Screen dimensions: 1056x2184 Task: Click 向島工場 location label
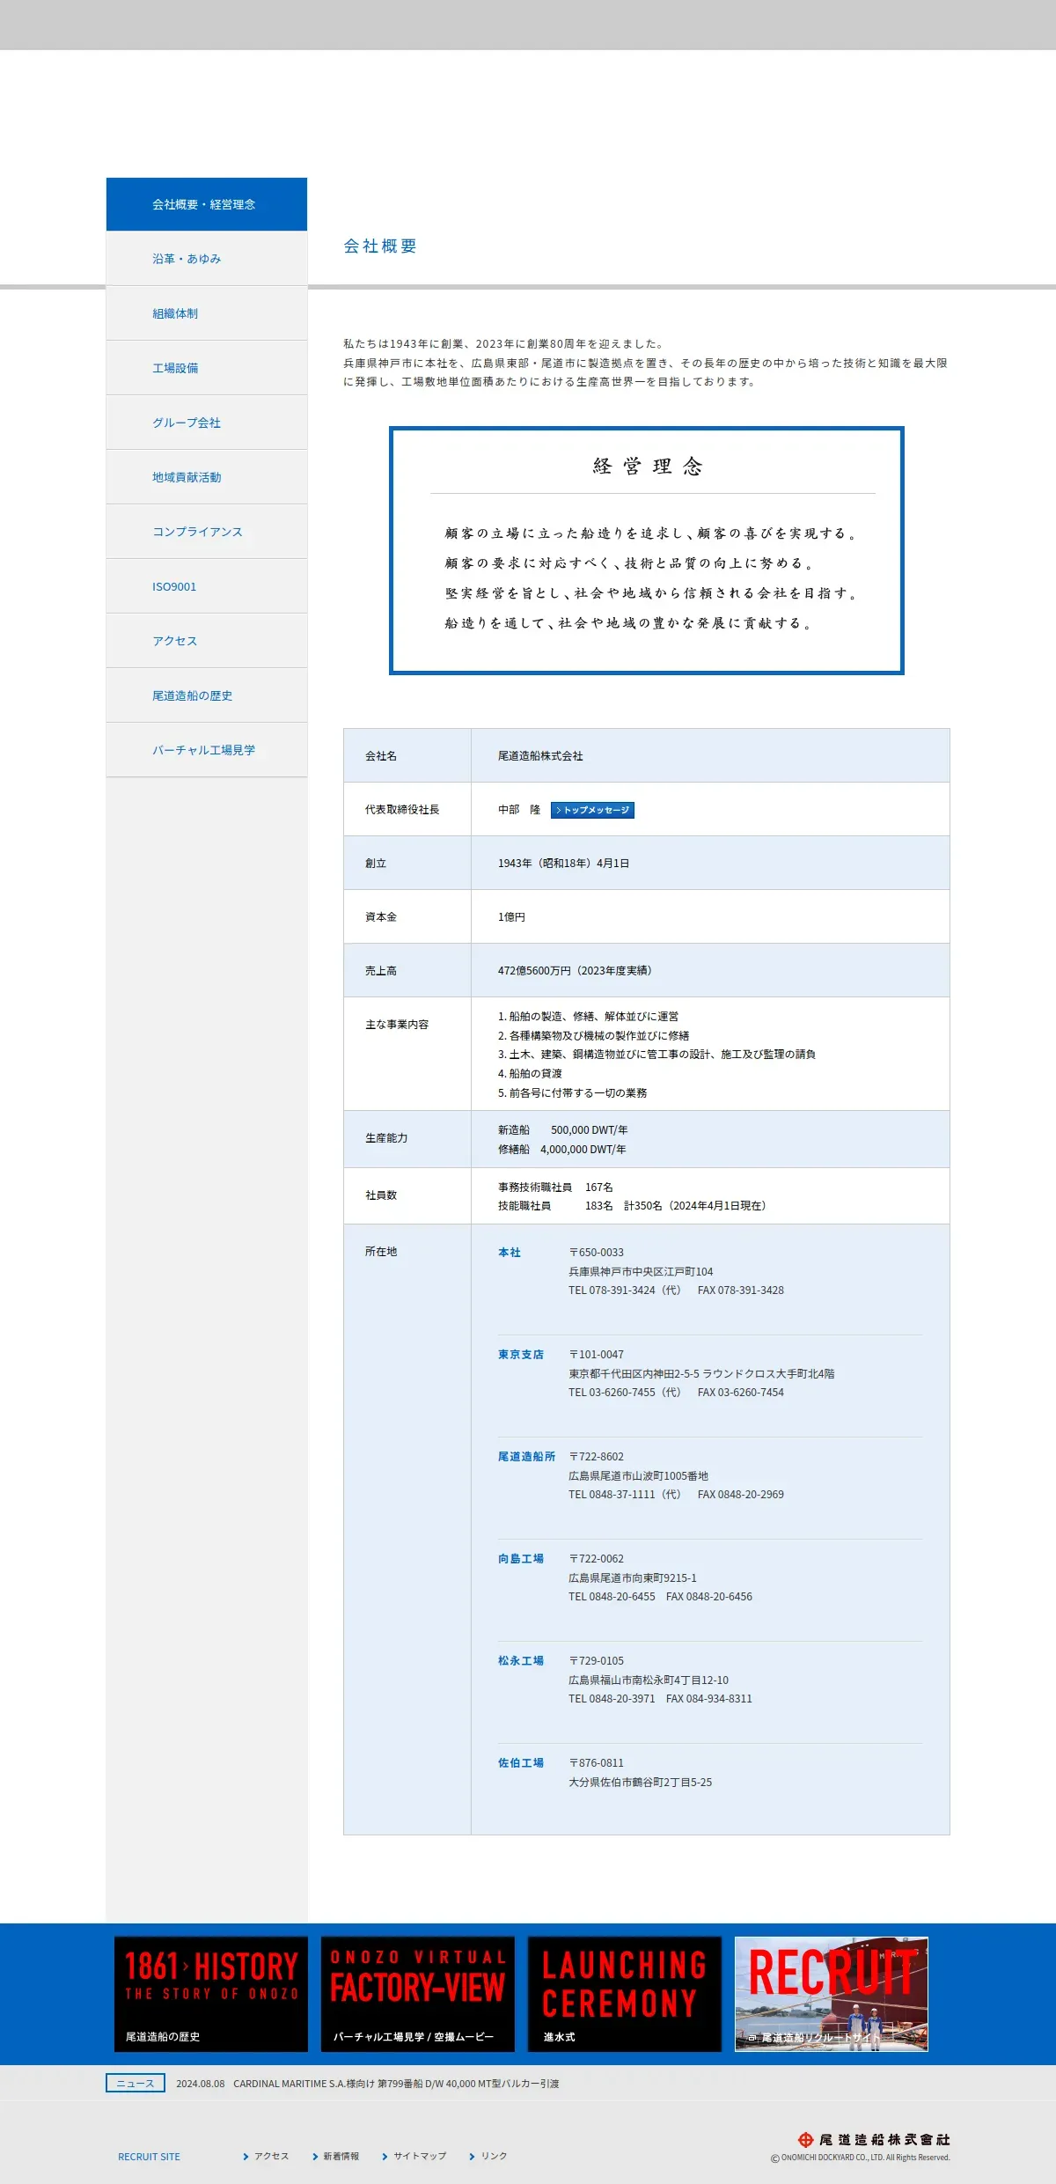pos(521,1559)
